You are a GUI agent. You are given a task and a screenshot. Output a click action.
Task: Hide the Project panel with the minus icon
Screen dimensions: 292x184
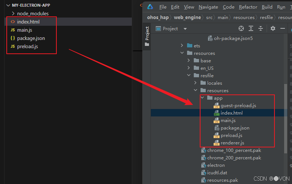point(283,28)
